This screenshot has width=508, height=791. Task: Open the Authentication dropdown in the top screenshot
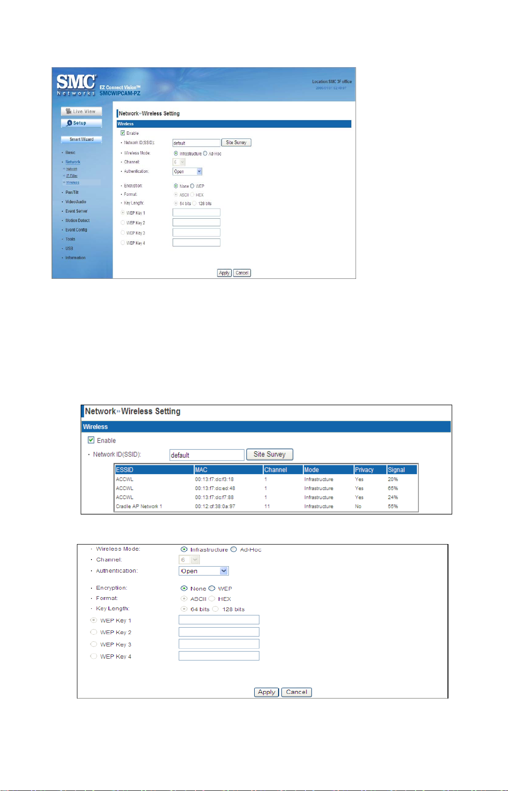pos(187,171)
